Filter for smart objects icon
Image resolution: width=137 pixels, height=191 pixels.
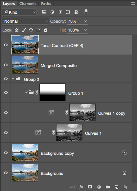76,12
